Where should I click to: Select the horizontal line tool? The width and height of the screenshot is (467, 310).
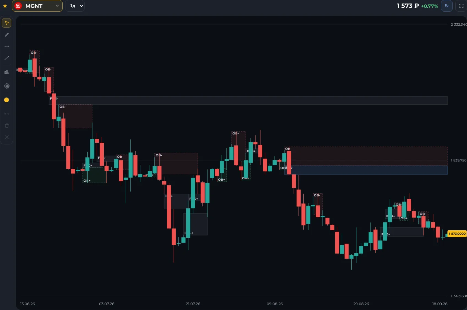[7, 46]
